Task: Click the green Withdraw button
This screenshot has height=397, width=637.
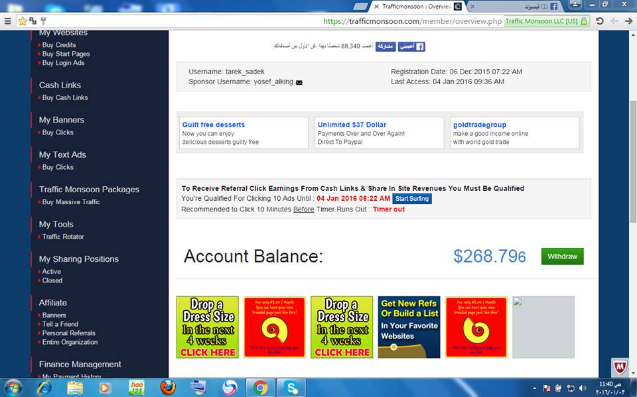Action: [562, 256]
